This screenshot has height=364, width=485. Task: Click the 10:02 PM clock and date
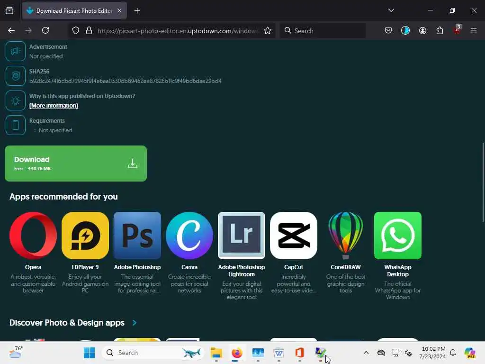coord(432,353)
